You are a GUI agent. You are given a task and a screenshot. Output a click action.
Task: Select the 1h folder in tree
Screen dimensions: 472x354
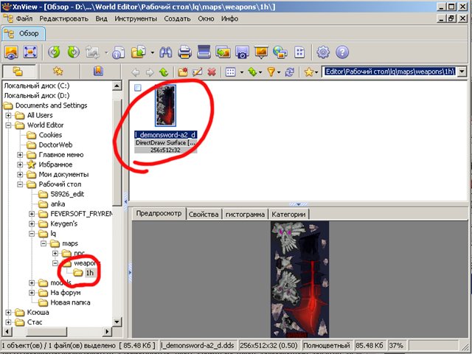(x=89, y=273)
